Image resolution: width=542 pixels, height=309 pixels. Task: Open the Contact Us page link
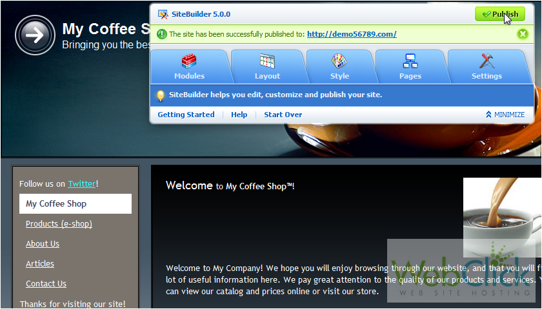46,284
